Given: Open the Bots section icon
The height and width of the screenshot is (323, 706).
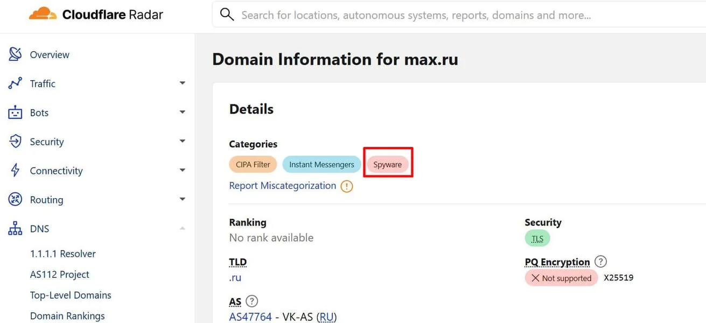Looking at the screenshot, I should pos(14,112).
